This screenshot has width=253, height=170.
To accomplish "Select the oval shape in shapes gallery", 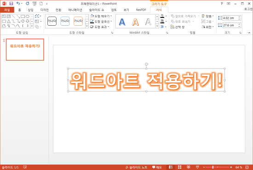I will pos(28,16).
